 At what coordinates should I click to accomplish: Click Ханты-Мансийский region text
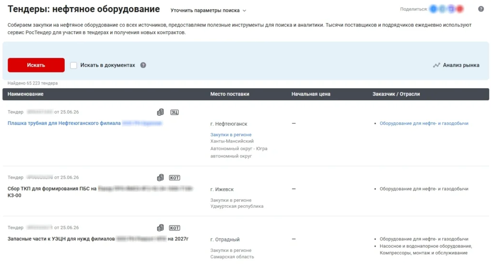pyautogui.click(x=232, y=141)
